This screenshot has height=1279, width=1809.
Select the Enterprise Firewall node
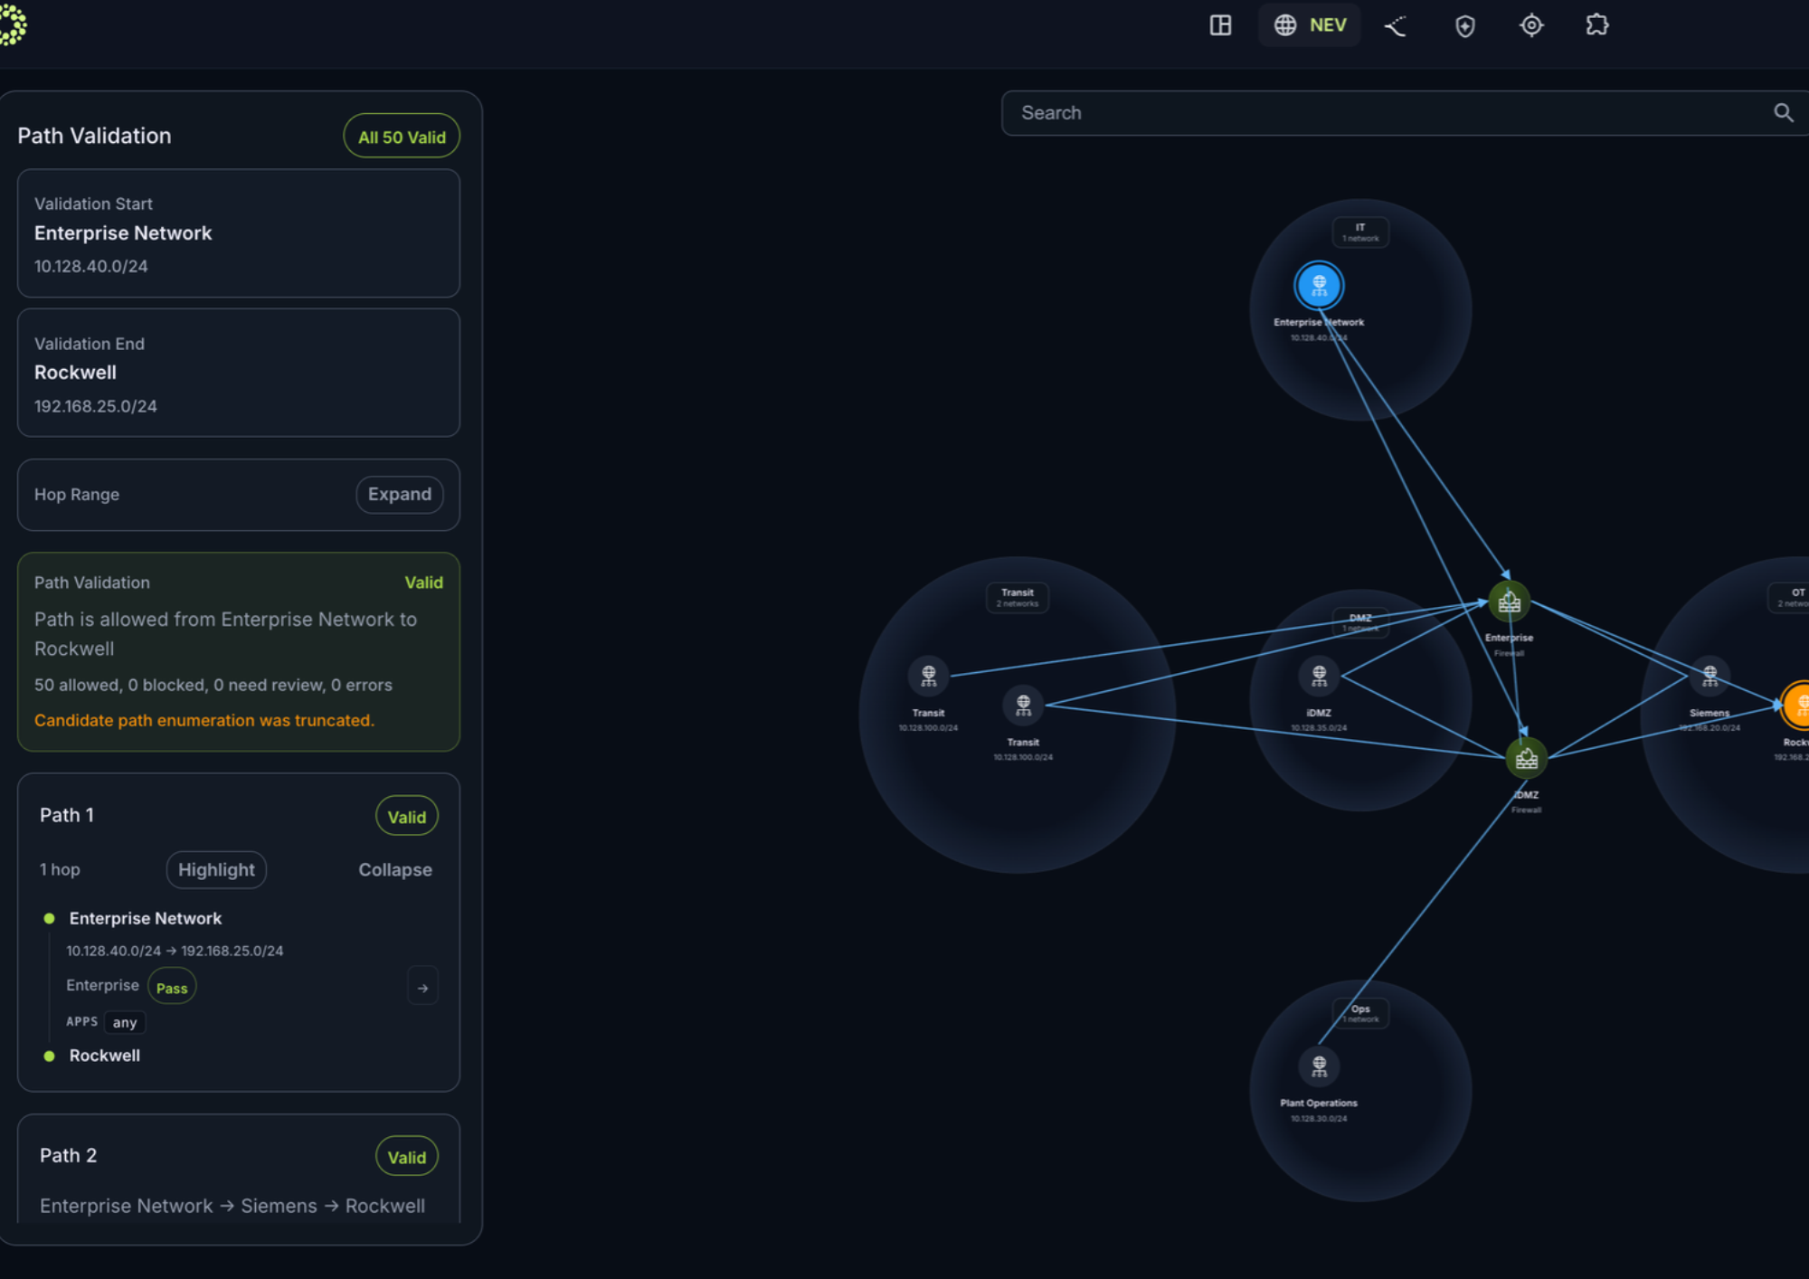pos(1509,602)
